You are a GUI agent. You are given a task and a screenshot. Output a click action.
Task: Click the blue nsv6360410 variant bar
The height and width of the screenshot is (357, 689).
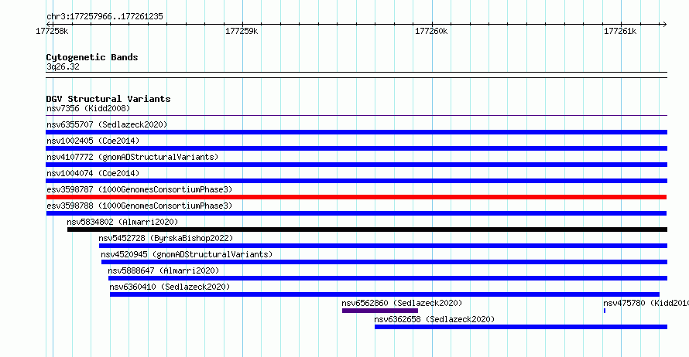point(385,294)
